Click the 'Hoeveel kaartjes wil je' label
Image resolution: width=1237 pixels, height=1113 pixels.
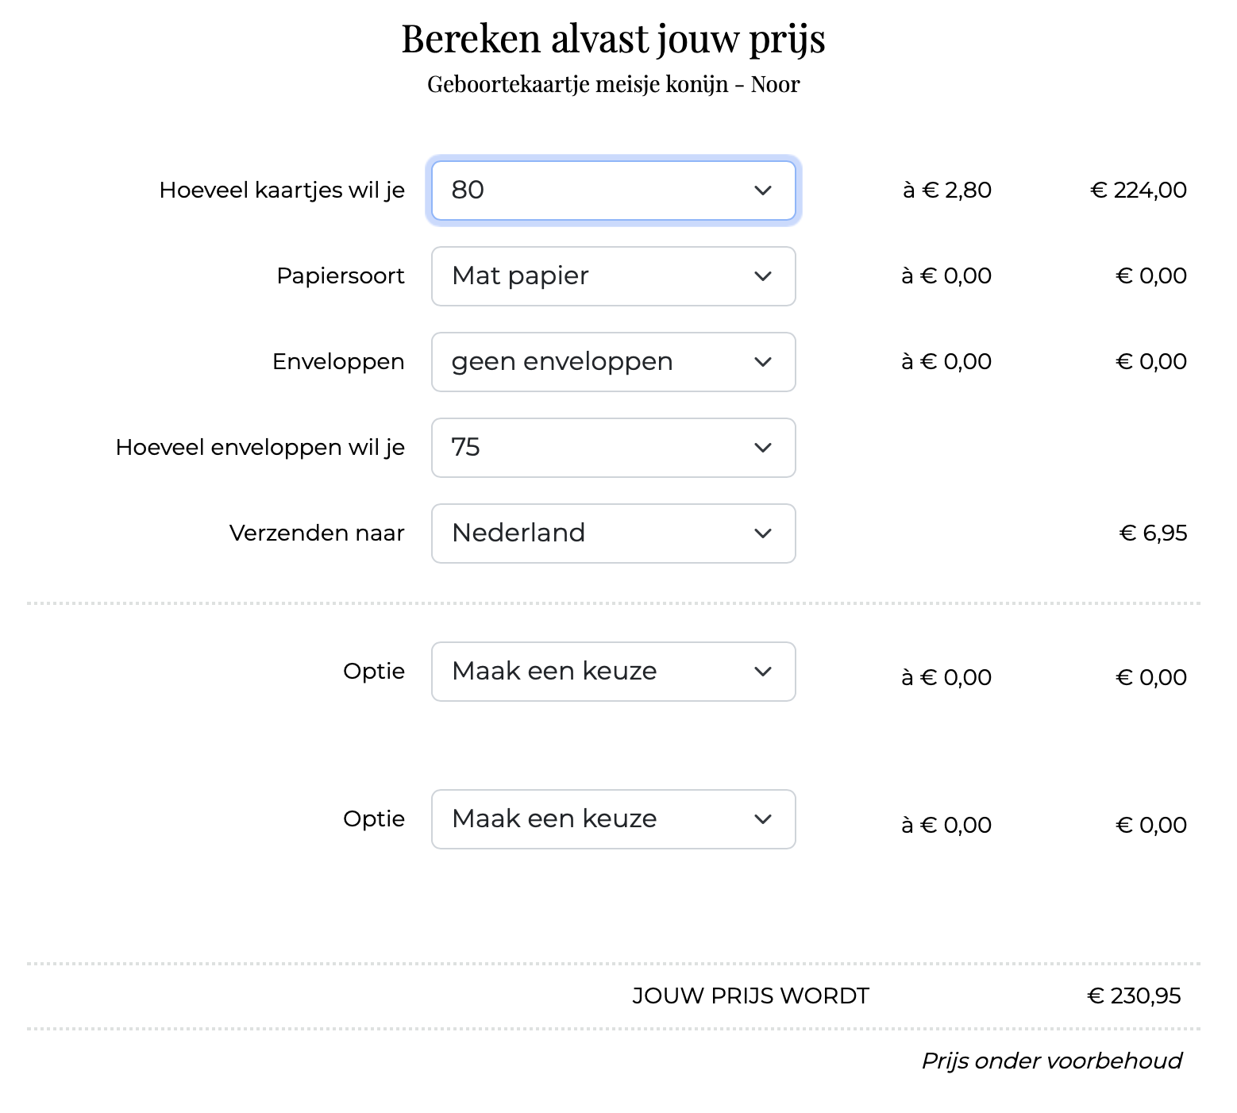pos(282,191)
